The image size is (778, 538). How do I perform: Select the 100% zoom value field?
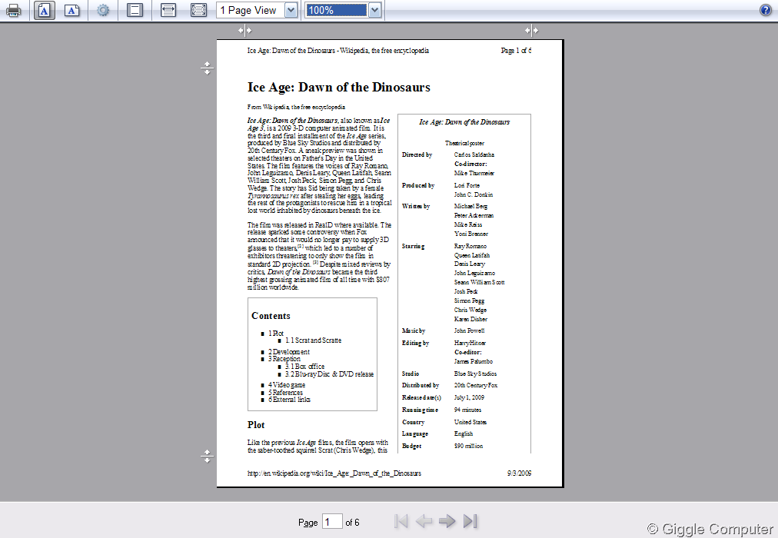click(337, 10)
